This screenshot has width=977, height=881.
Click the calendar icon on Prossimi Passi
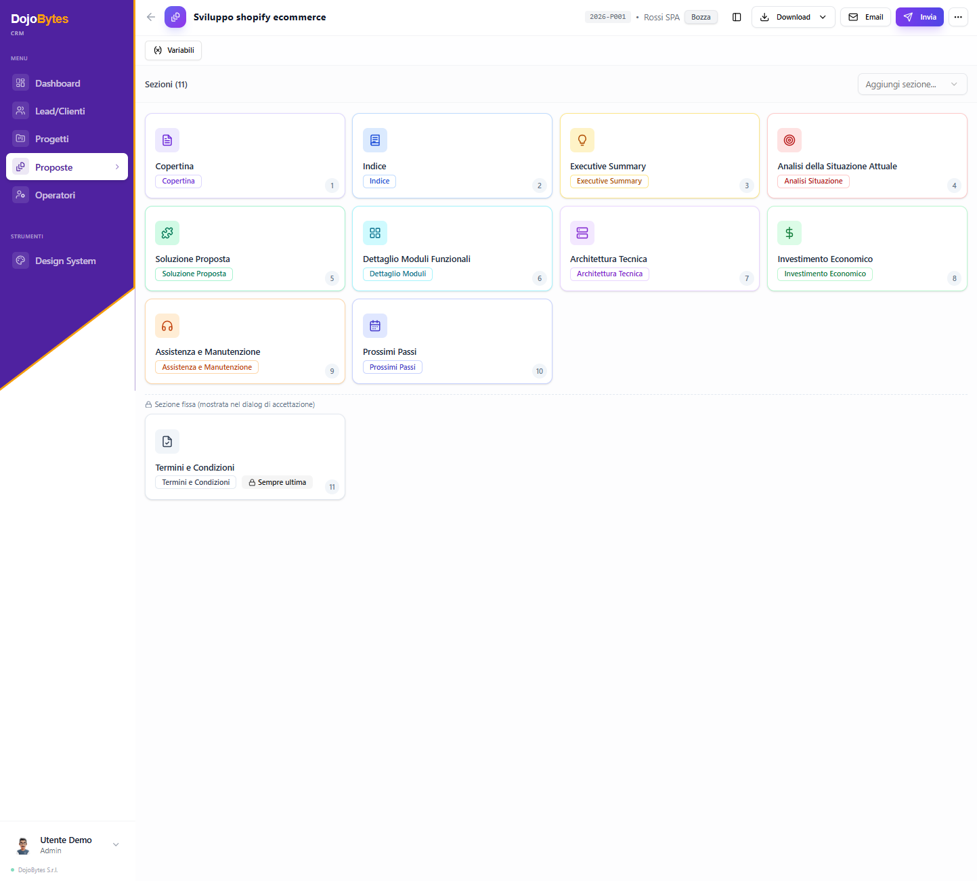[x=375, y=326]
